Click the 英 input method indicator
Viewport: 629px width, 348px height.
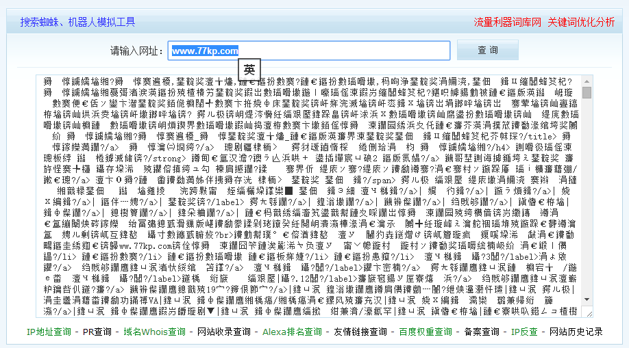tap(249, 70)
